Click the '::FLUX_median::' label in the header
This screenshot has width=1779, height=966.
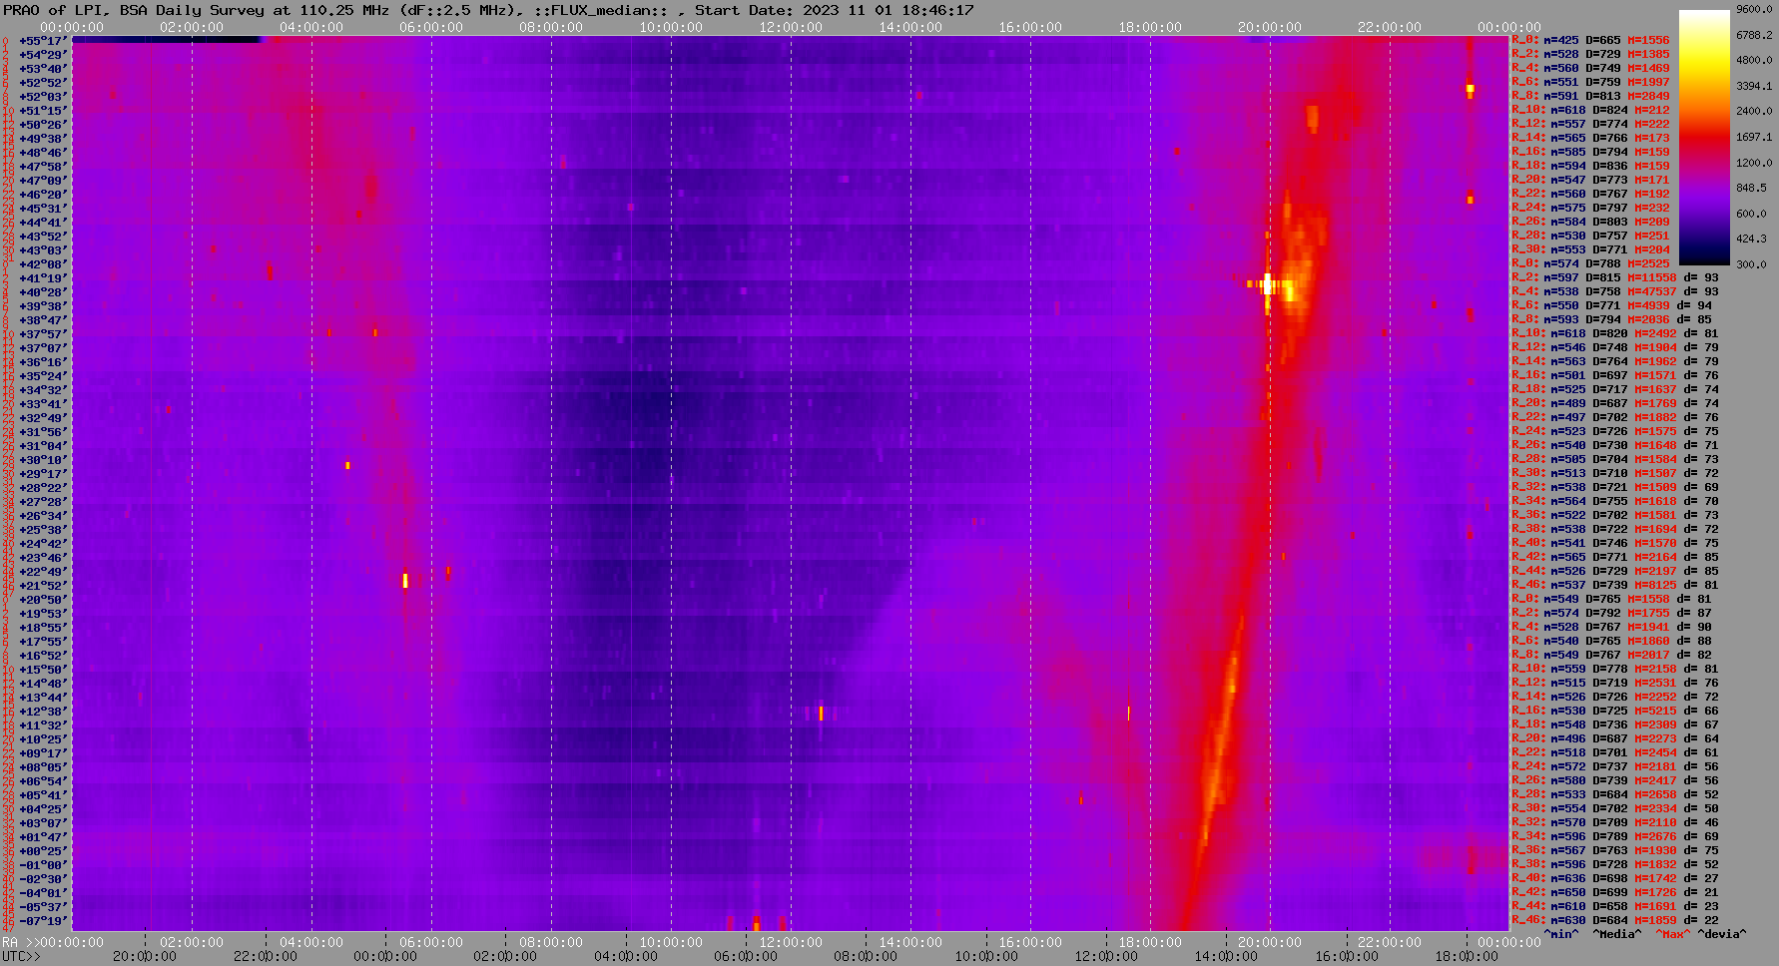point(599,10)
